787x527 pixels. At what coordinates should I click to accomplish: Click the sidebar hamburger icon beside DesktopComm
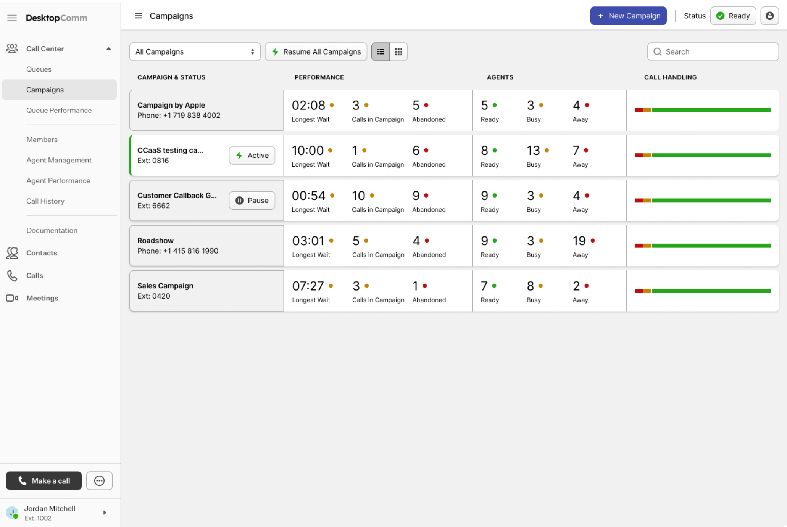pyautogui.click(x=12, y=18)
